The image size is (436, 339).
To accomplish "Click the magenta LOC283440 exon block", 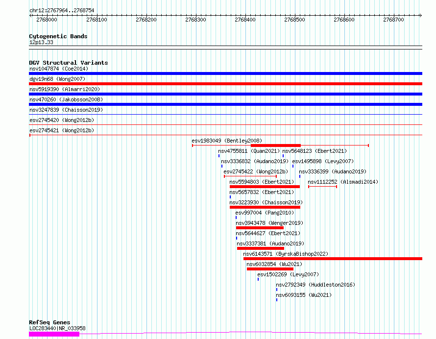I will [54, 334].
